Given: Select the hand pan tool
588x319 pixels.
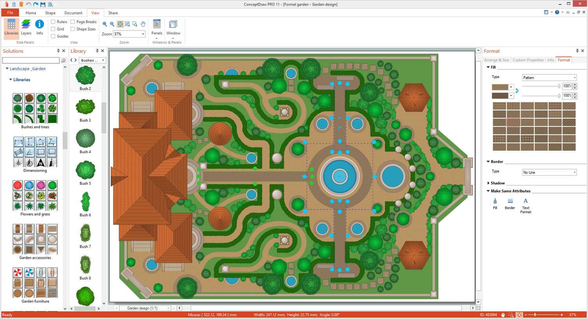Looking at the screenshot, I should (x=143, y=24).
